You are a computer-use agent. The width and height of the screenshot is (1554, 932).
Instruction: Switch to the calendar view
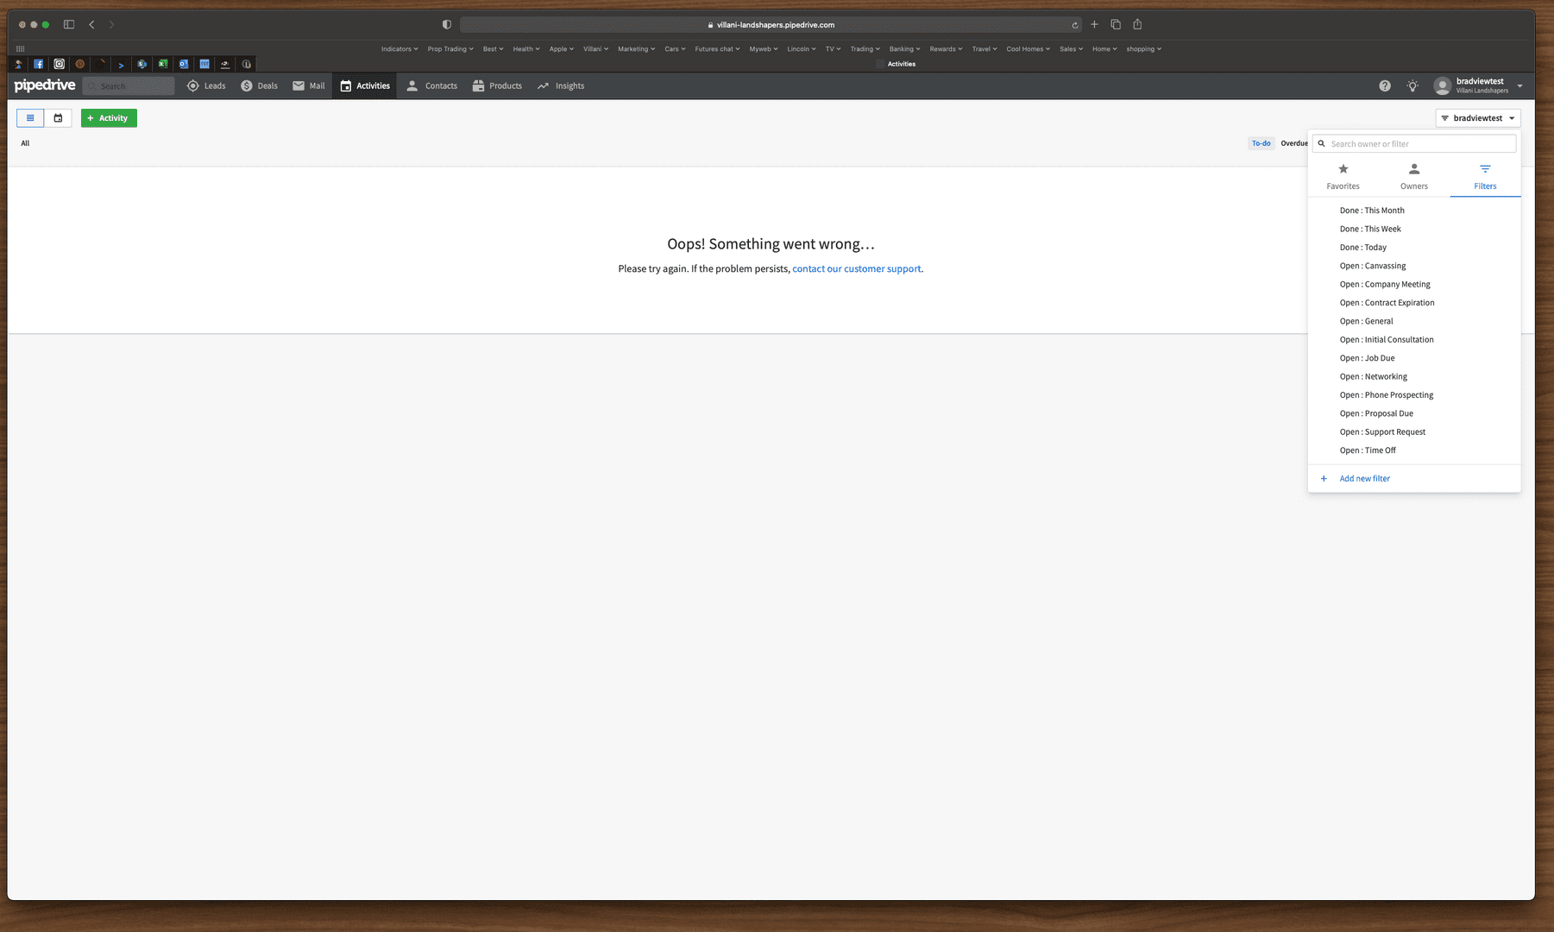pyautogui.click(x=58, y=118)
